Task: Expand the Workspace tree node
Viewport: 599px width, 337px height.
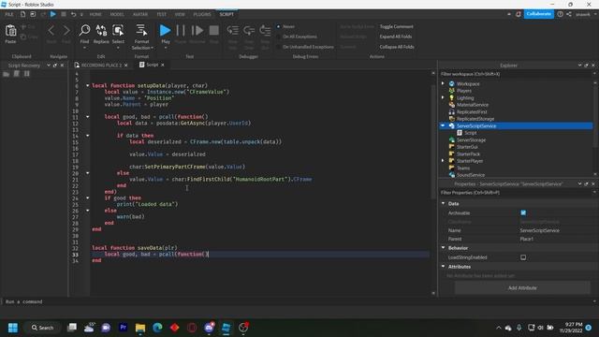Action: (443, 83)
